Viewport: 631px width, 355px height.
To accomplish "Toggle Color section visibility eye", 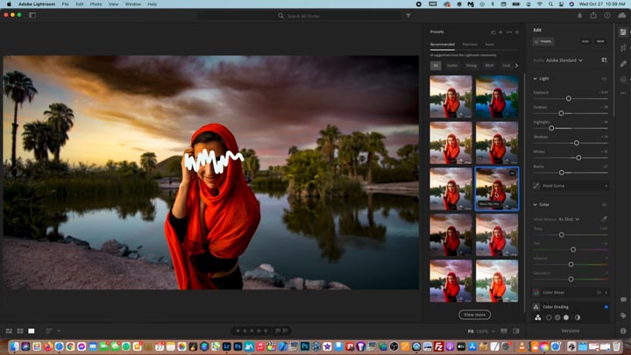I will tap(604, 205).
